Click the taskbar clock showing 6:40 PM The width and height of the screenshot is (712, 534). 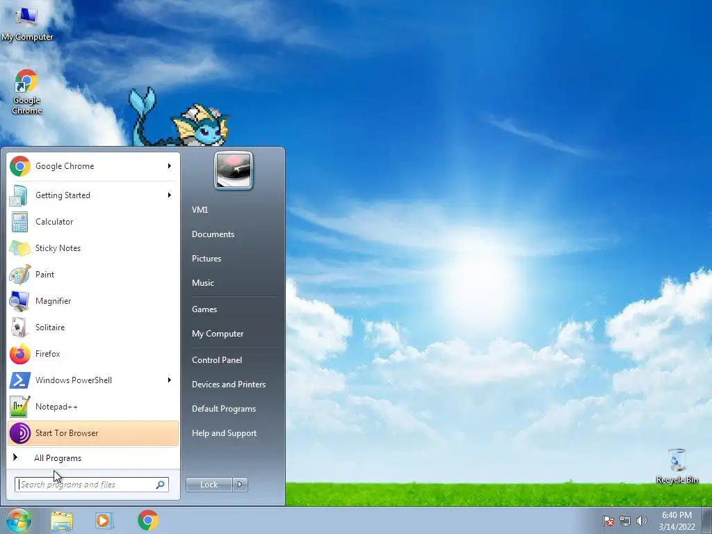(677, 521)
